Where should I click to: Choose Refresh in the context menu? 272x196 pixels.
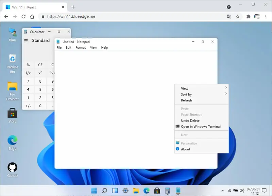pos(201,100)
